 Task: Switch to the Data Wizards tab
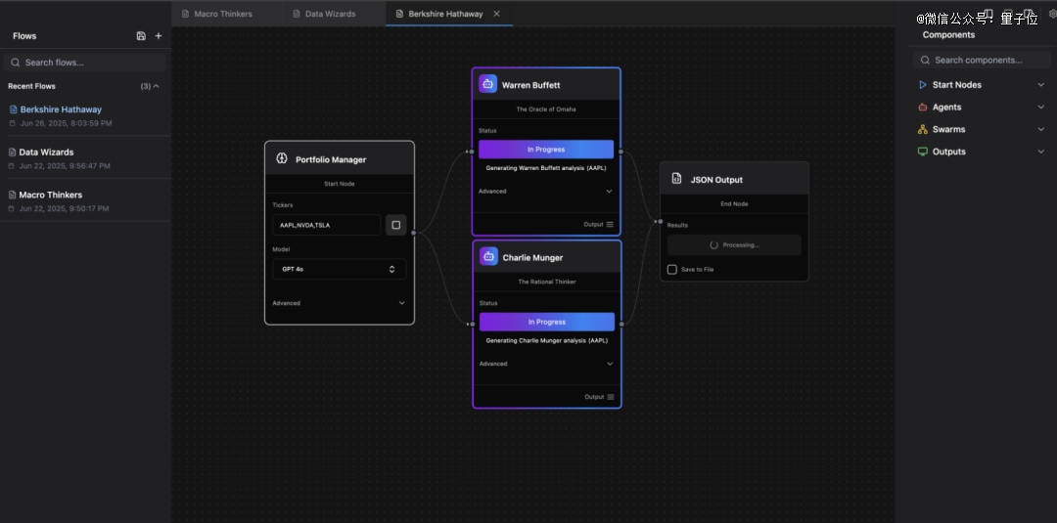(x=330, y=14)
